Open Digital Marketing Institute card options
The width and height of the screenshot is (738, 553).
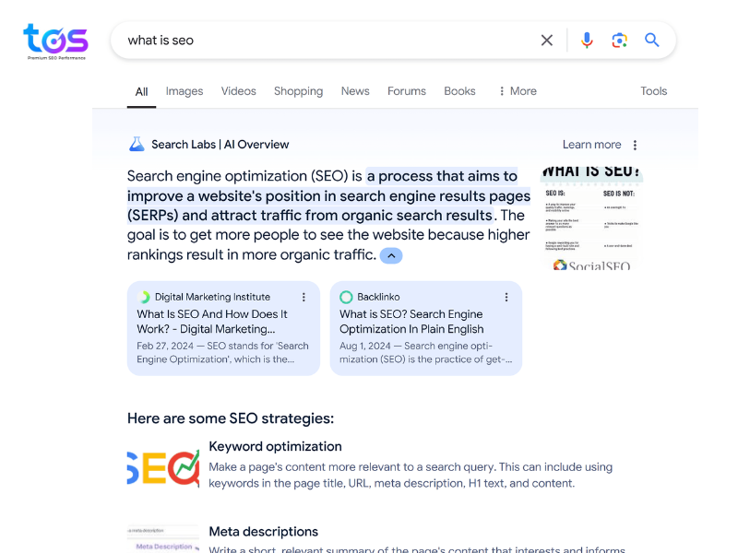tap(304, 297)
